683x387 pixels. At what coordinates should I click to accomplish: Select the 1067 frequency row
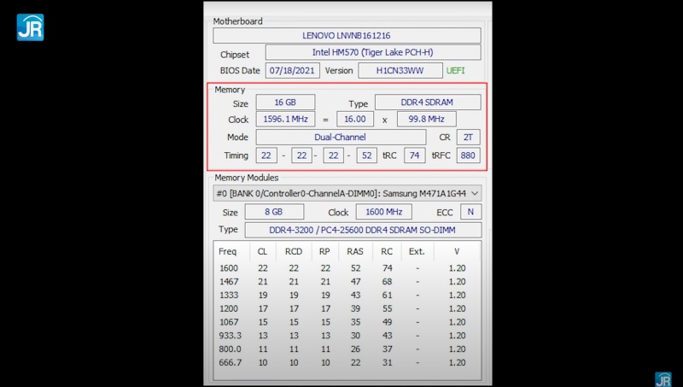(x=347, y=322)
